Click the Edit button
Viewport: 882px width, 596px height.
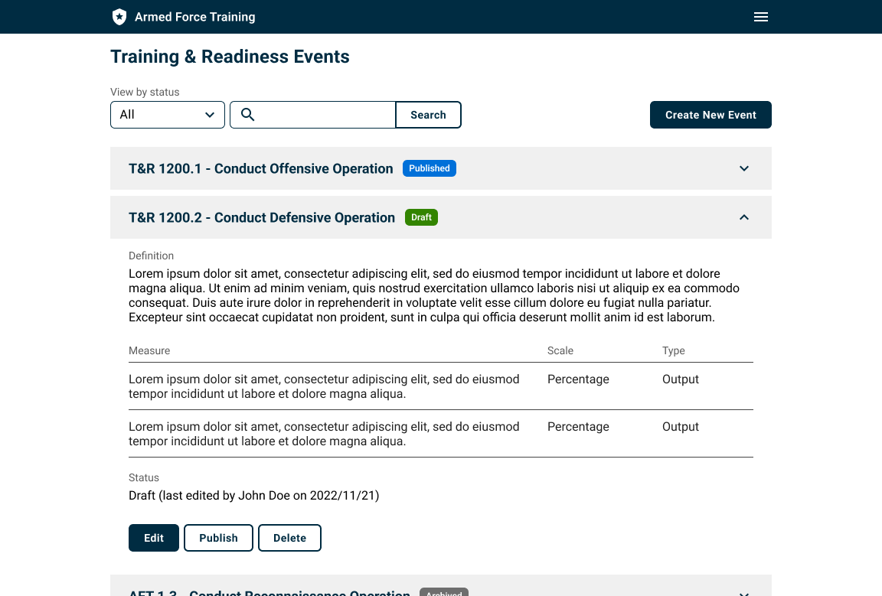coord(154,538)
